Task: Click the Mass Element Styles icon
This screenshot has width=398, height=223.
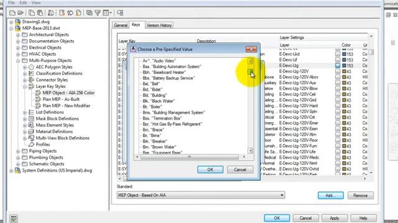Action: pyautogui.click(x=31, y=125)
